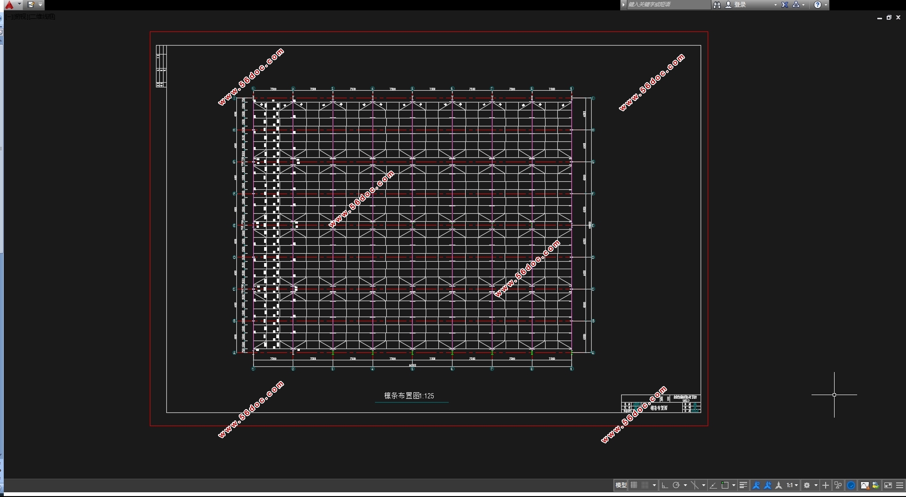Image resolution: width=906 pixels, height=497 pixels.
Task: Click the binoculars search icon
Action: tap(717, 5)
